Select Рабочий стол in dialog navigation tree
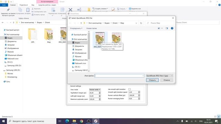The width and height of the screenshot is (221, 124). (x=79, y=63)
